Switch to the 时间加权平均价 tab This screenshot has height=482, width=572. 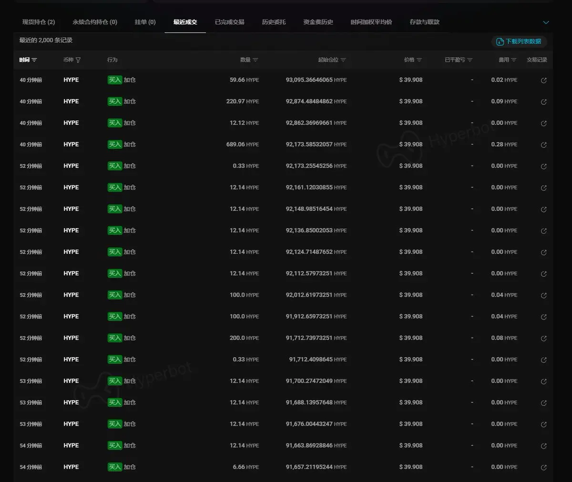(371, 22)
